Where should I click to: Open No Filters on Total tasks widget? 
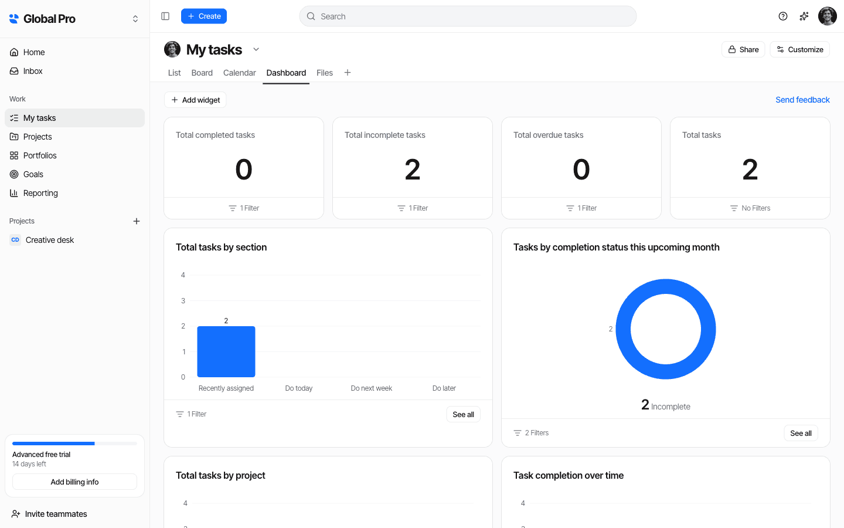750,208
